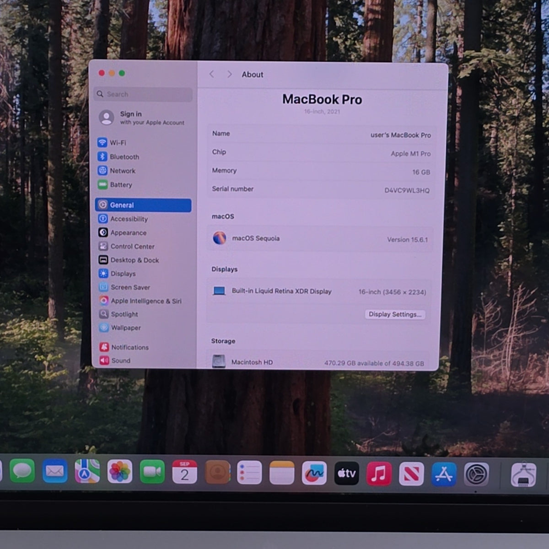Open System Settings from the Dock
This screenshot has width=549, height=549.
(x=476, y=474)
